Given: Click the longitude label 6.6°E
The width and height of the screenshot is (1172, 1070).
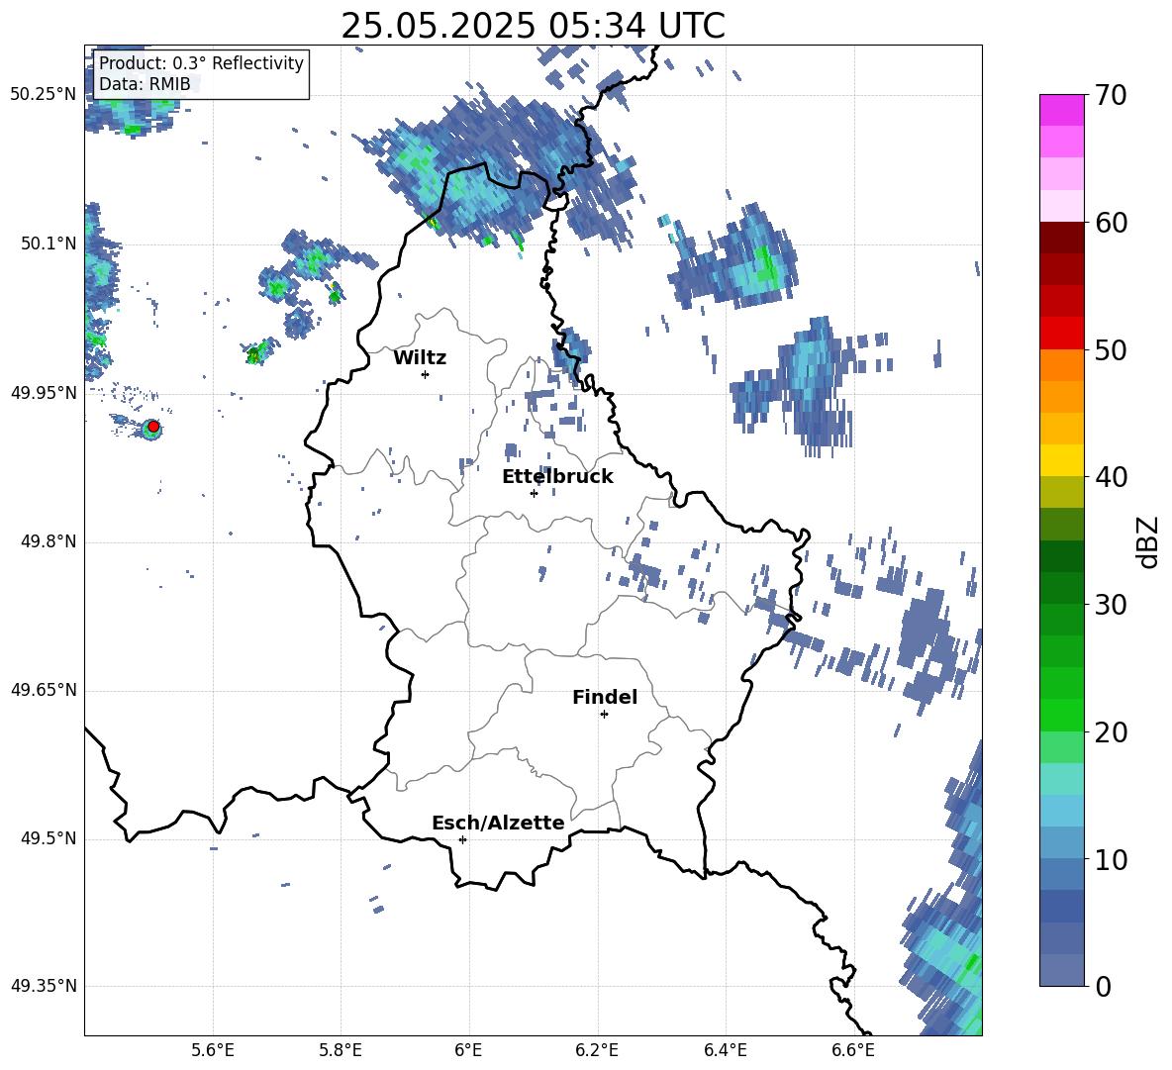Looking at the screenshot, I should point(853,1050).
